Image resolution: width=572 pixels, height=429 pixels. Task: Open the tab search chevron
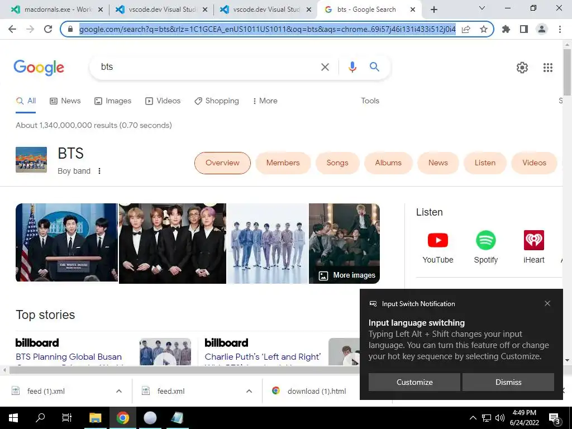click(x=482, y=8)
